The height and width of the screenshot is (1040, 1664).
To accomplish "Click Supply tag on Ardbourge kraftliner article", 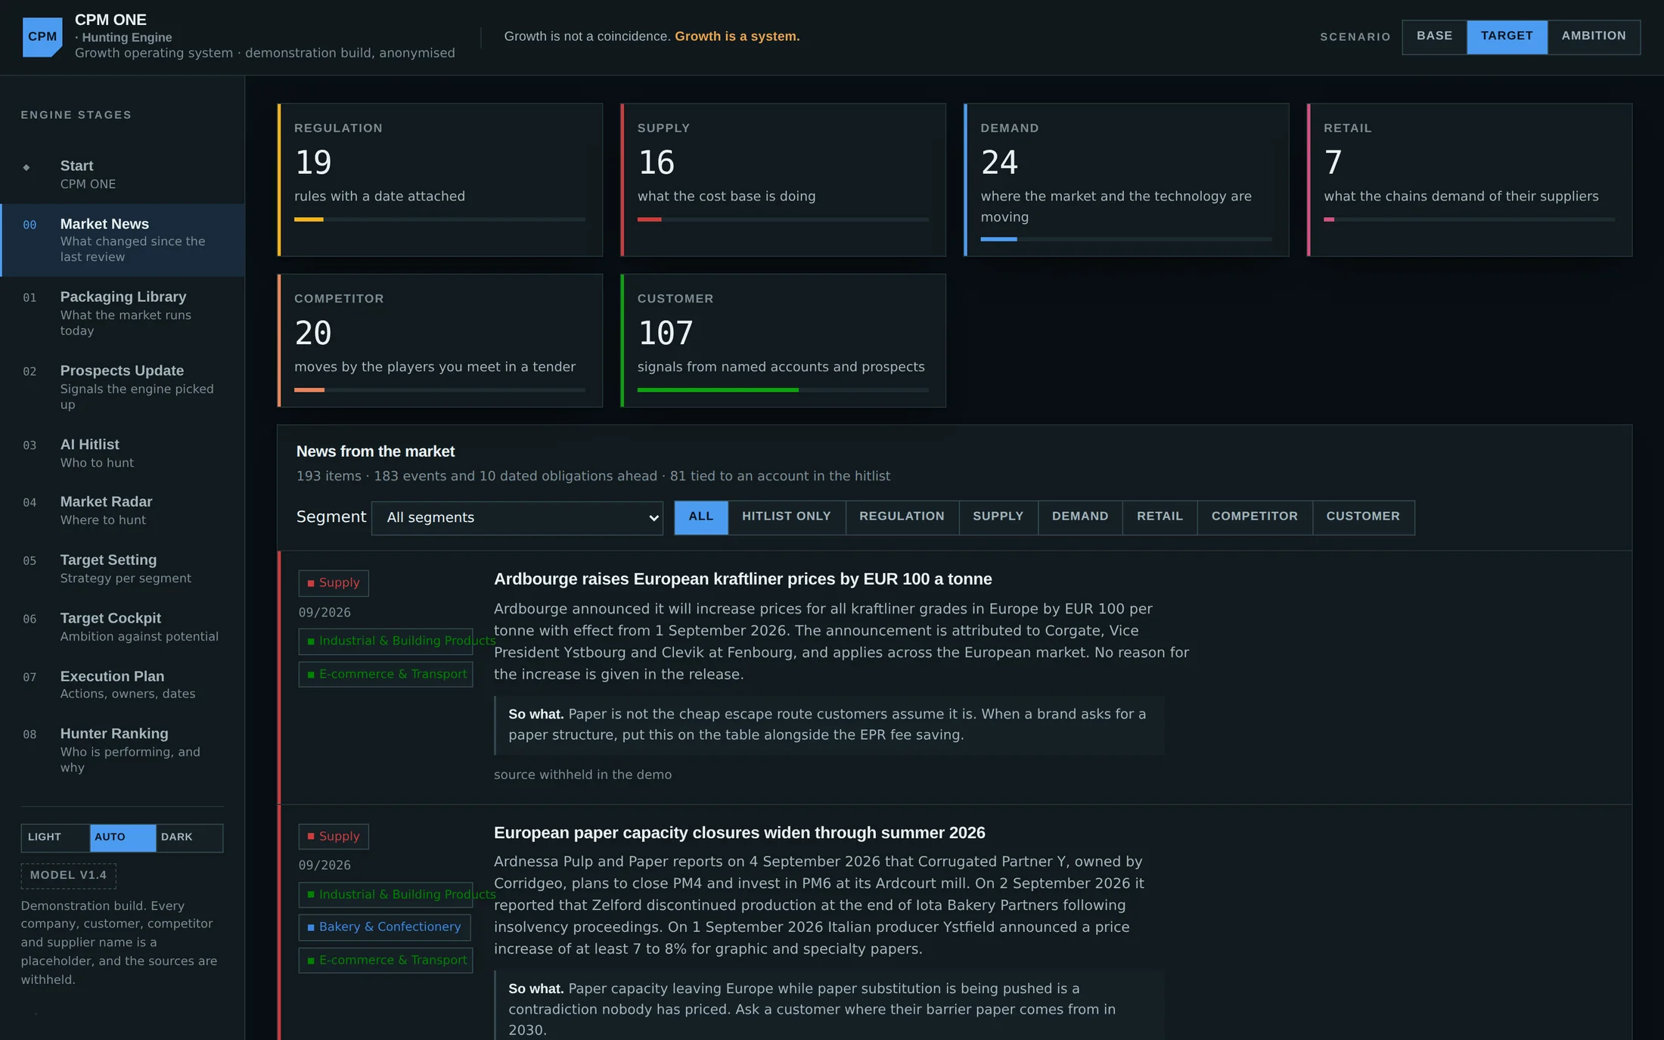I will [x=334, y=583].
